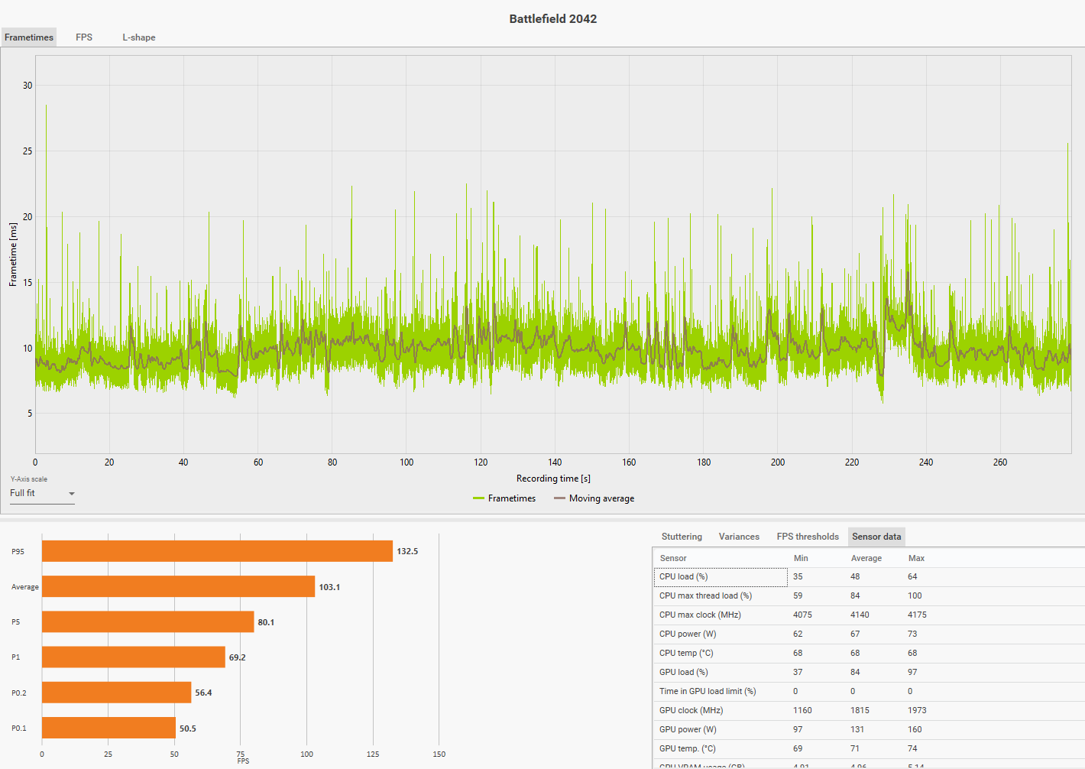The width and height of the screenshot is (1085, 769).
Task: Click GPU clock max value 1973
Action: tap(917, 711)
